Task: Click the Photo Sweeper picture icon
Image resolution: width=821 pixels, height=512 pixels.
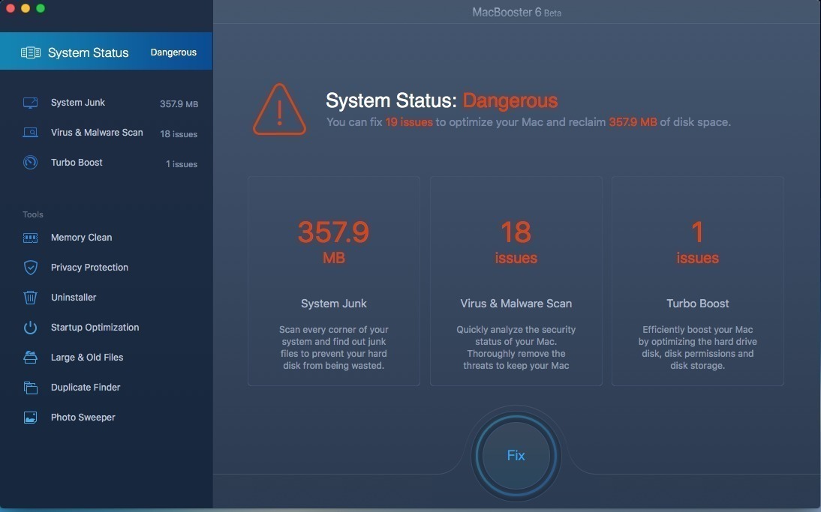Action: [x=30, y=418]
